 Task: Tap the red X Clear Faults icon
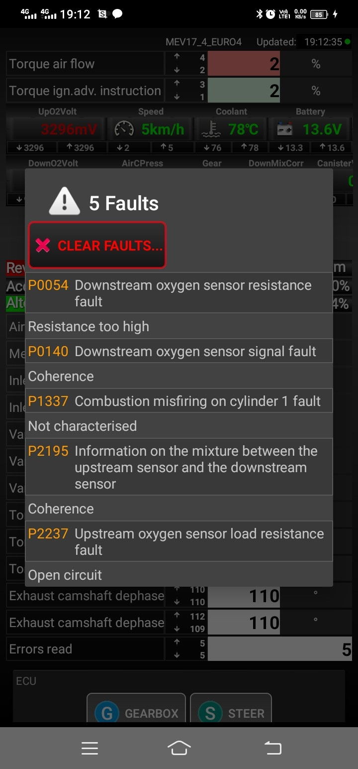(x=43, y=245)
